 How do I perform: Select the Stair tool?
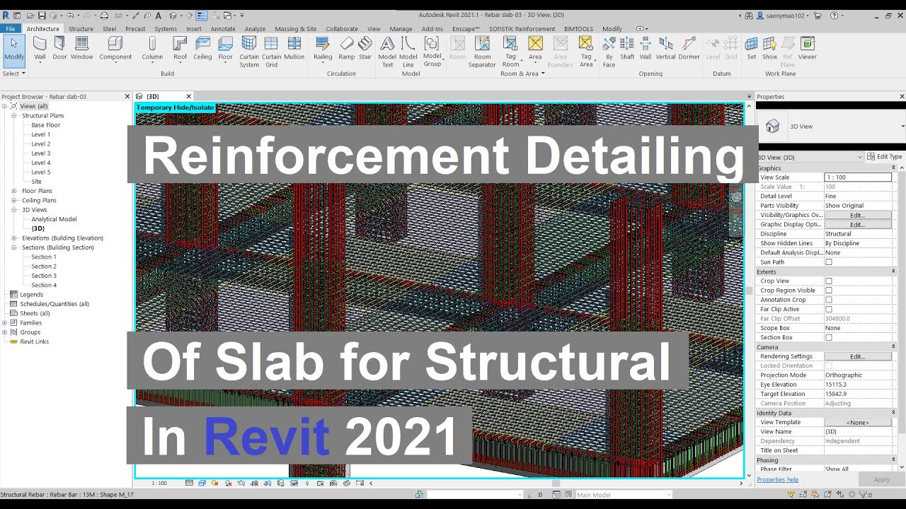[365, 49]
